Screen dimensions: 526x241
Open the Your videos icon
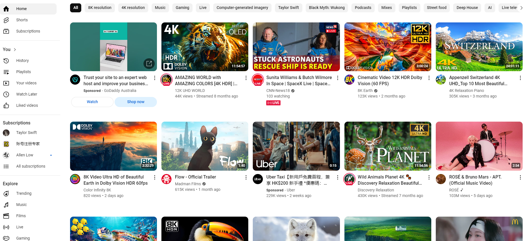6,83
